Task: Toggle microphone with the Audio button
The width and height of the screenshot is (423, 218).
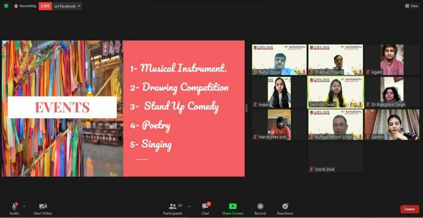Action: click(14, 208)
